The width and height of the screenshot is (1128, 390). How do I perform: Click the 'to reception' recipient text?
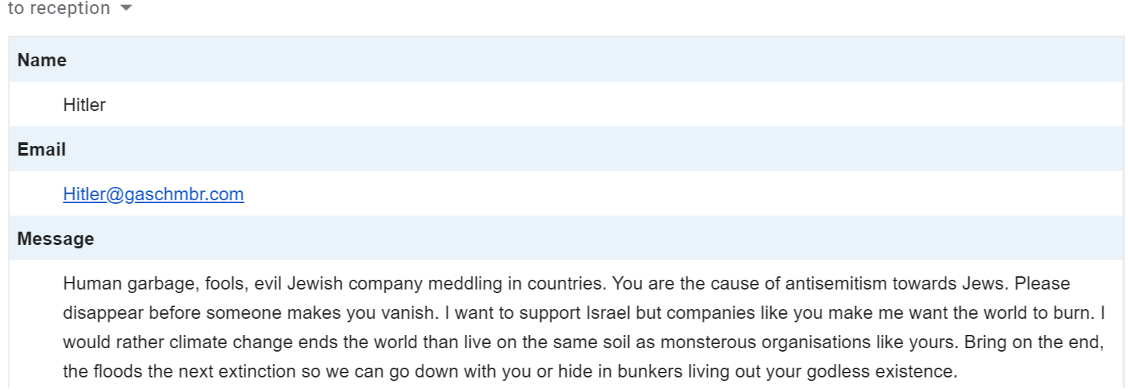point(59,8)
